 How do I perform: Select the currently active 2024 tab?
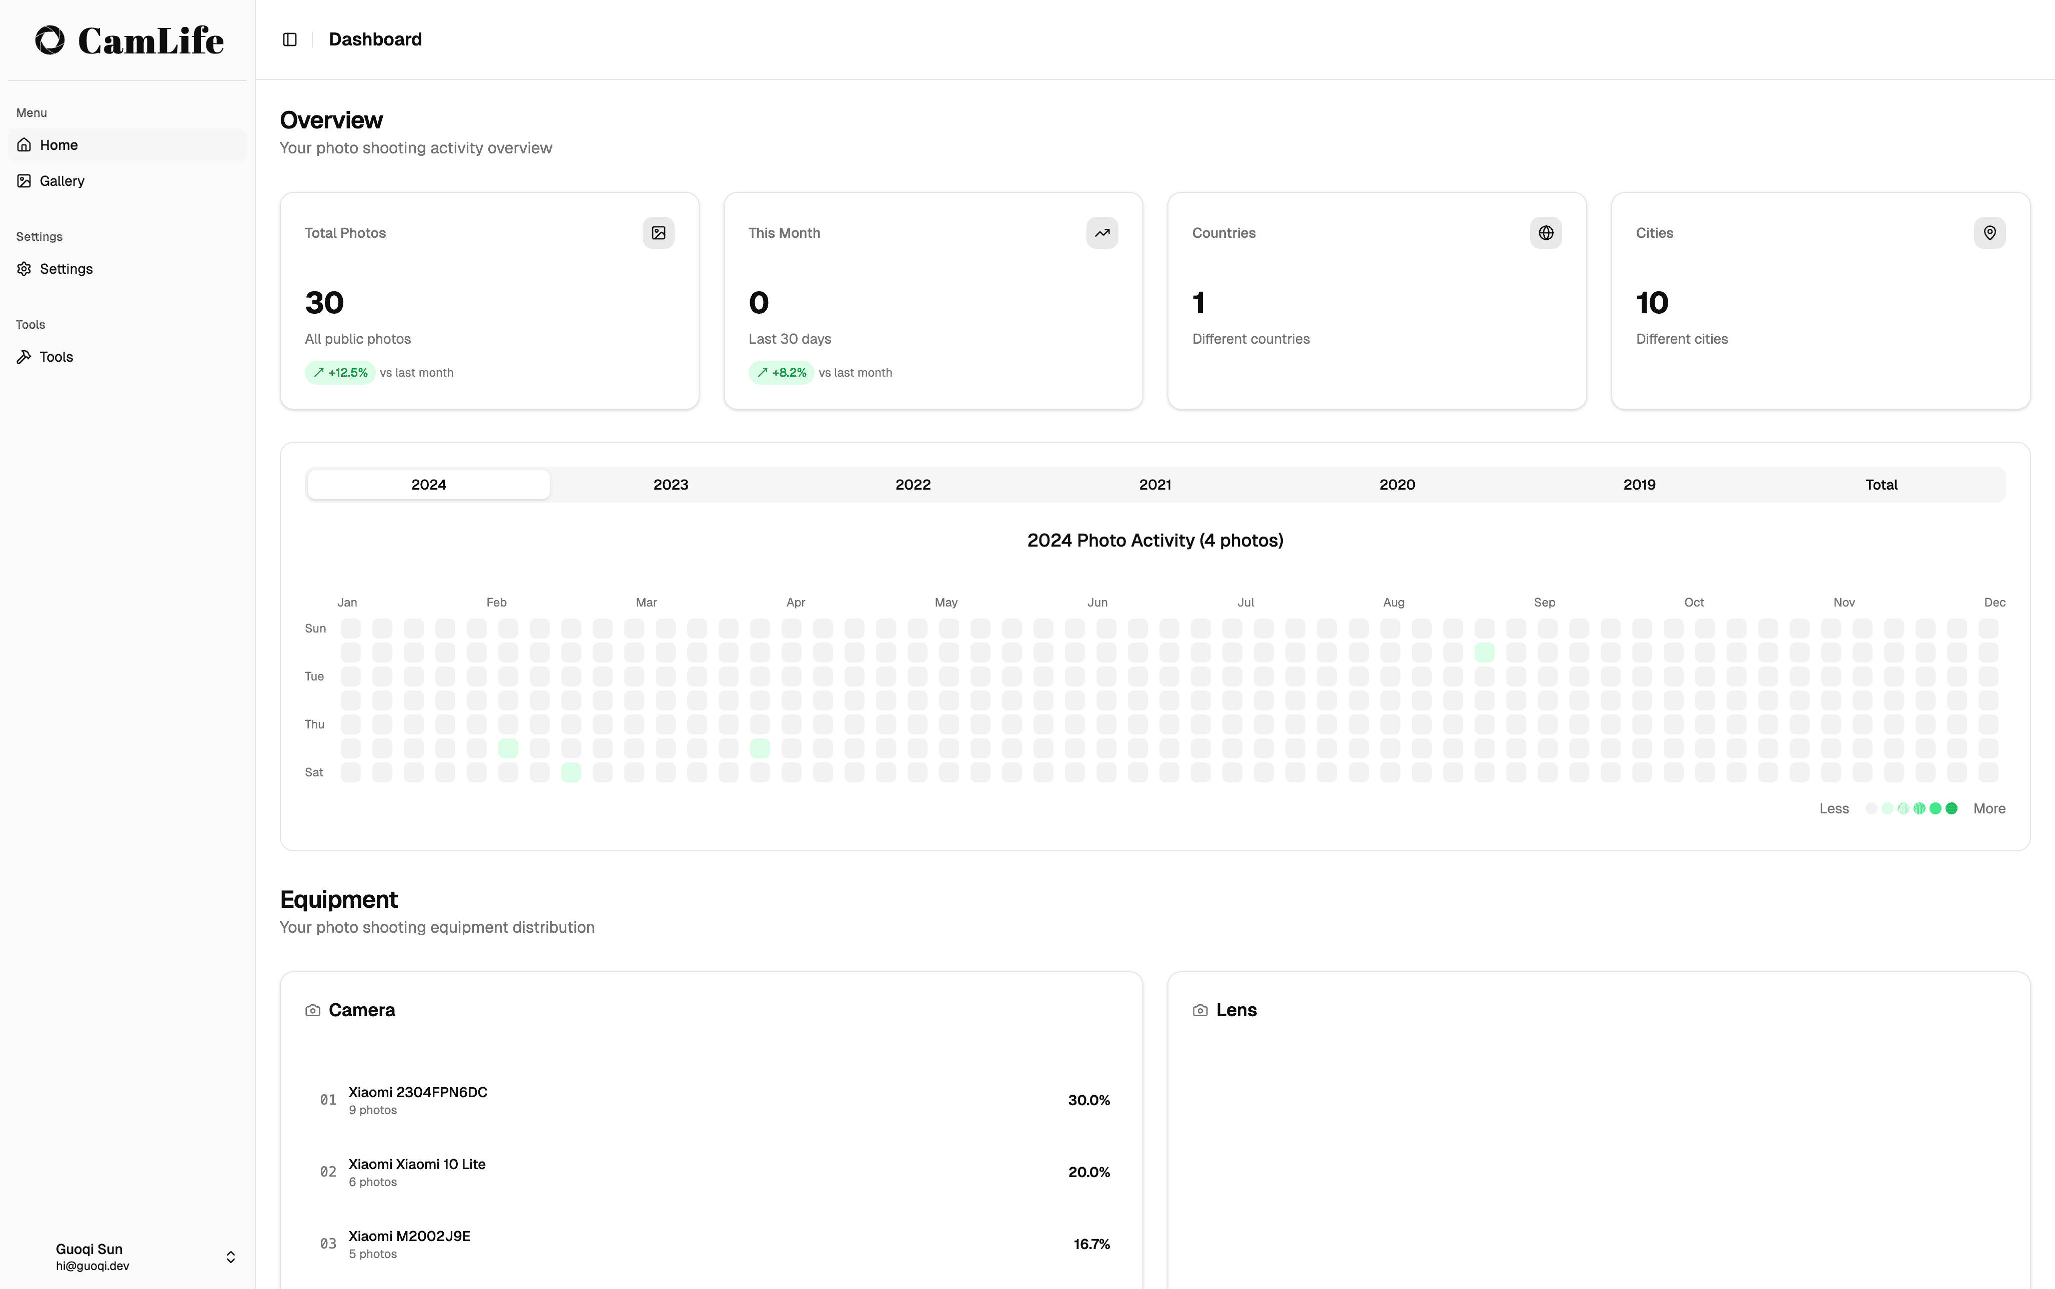428,484
